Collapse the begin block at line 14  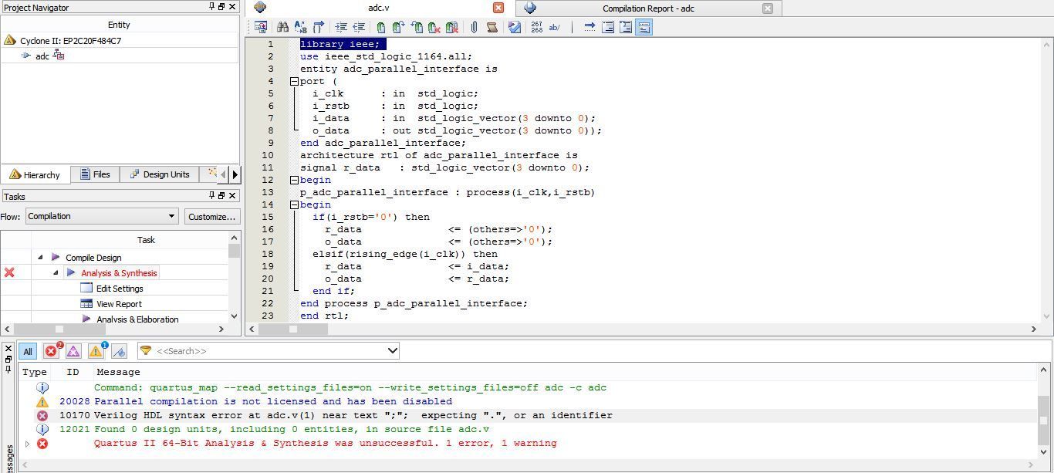294,204
